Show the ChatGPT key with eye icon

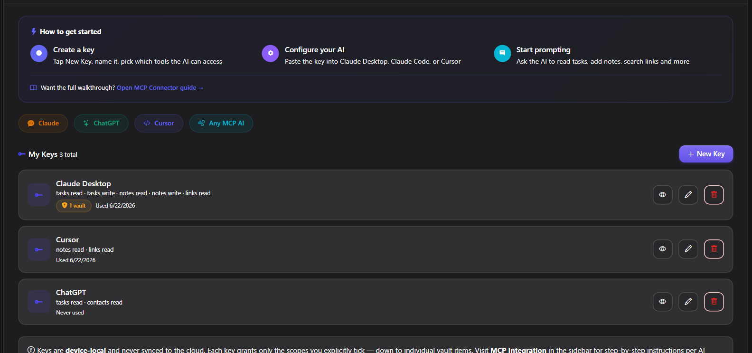click(662, 302)
